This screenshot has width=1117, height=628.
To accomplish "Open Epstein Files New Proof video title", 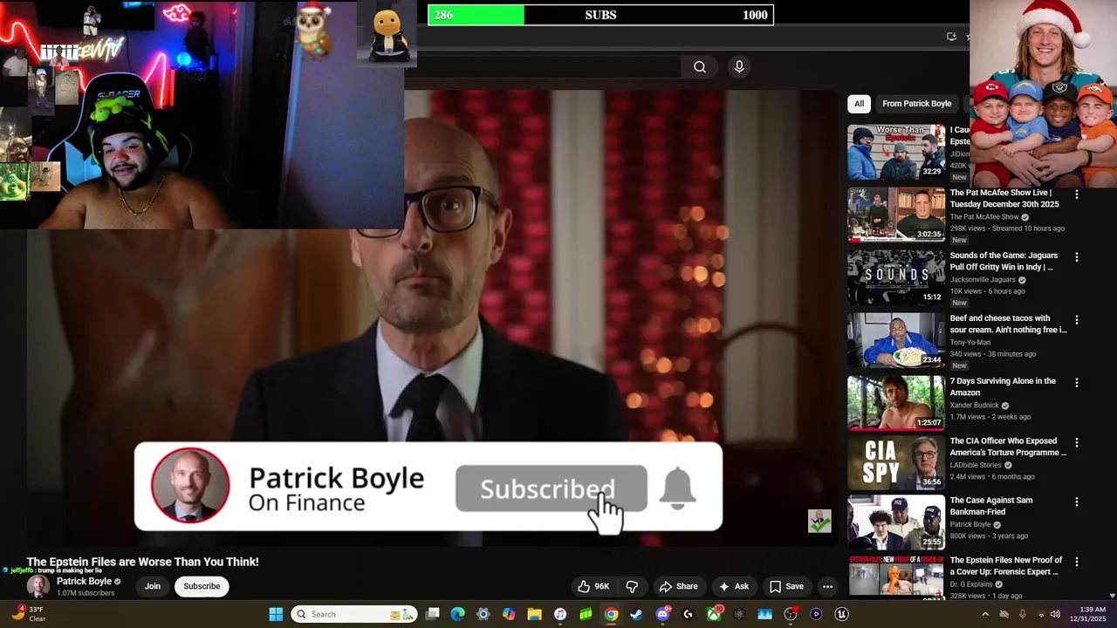I will coord(1006,566).
